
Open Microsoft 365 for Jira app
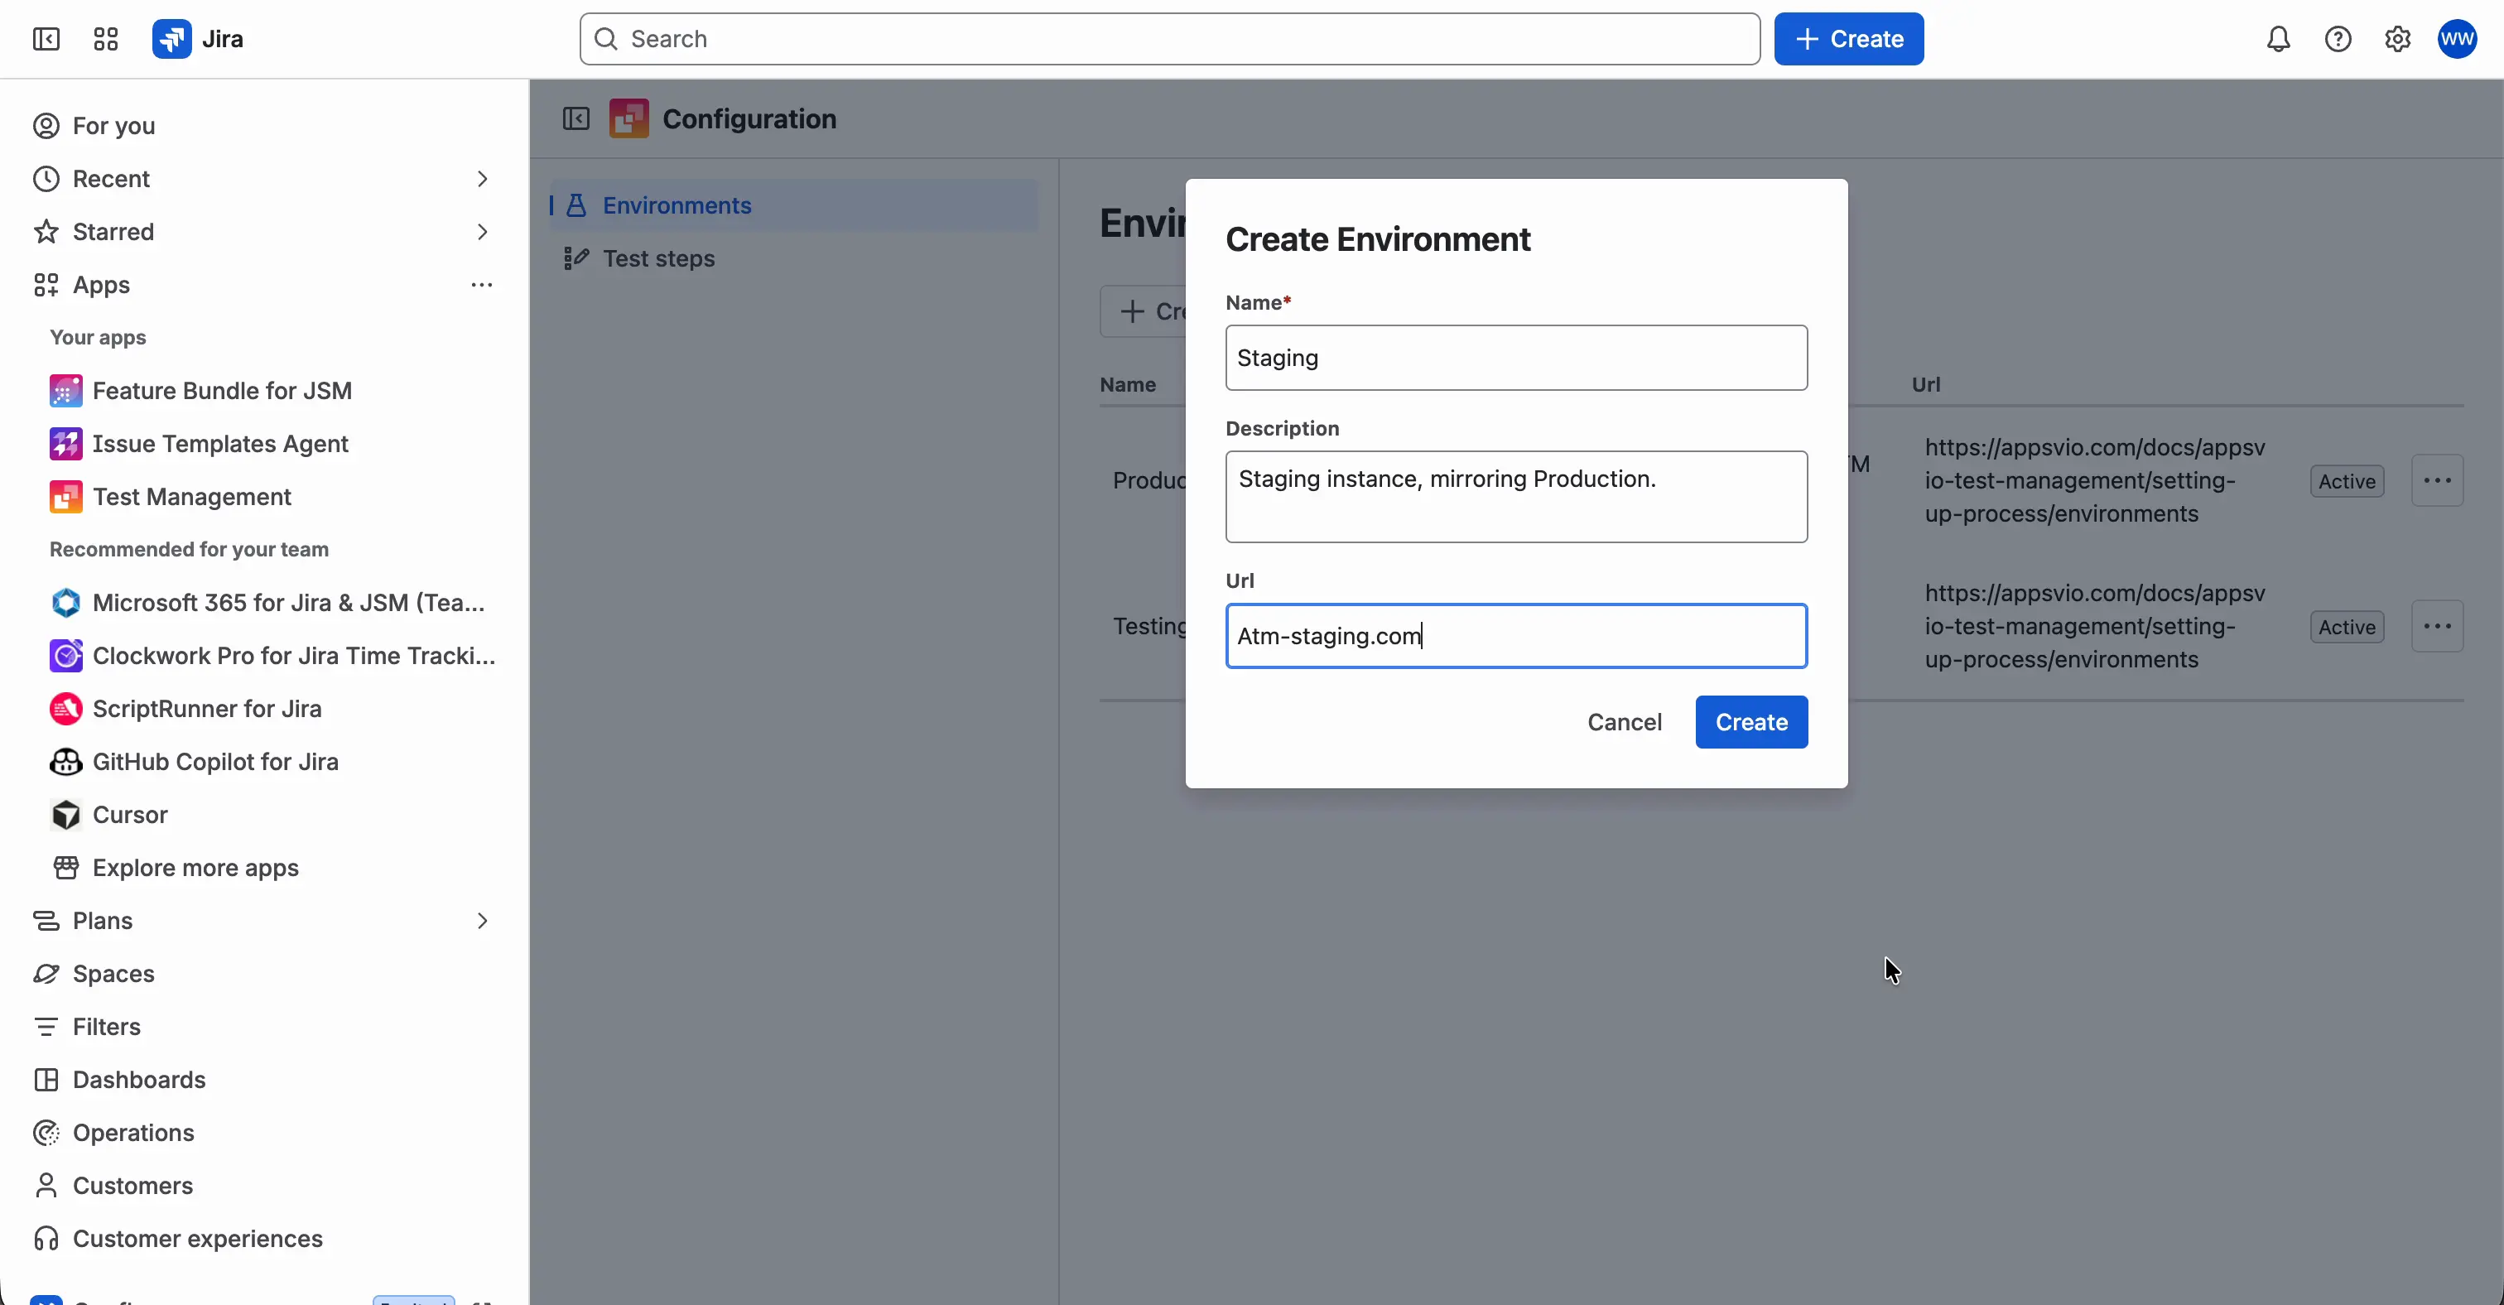coord(267,603)
